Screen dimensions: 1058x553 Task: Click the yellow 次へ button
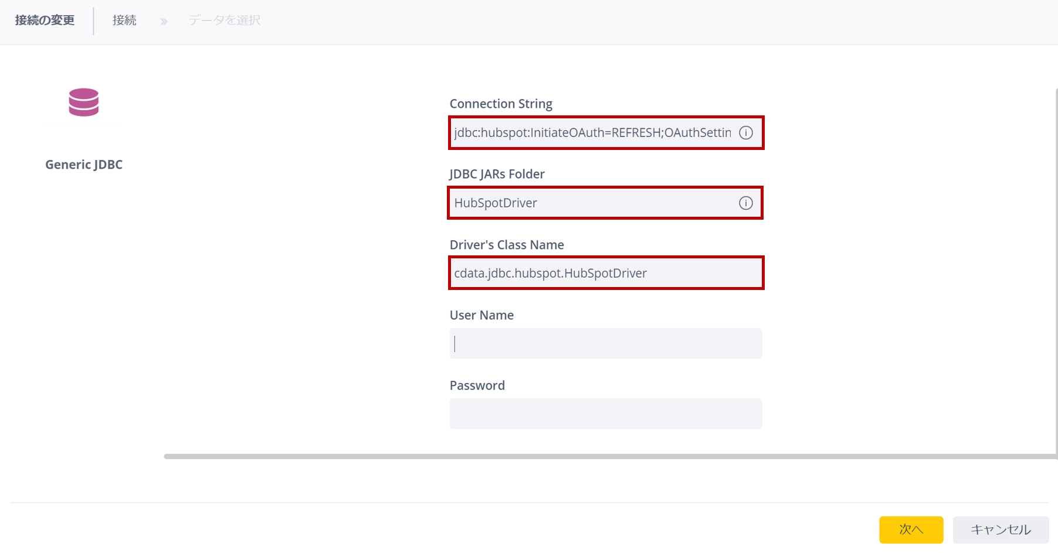911,530
